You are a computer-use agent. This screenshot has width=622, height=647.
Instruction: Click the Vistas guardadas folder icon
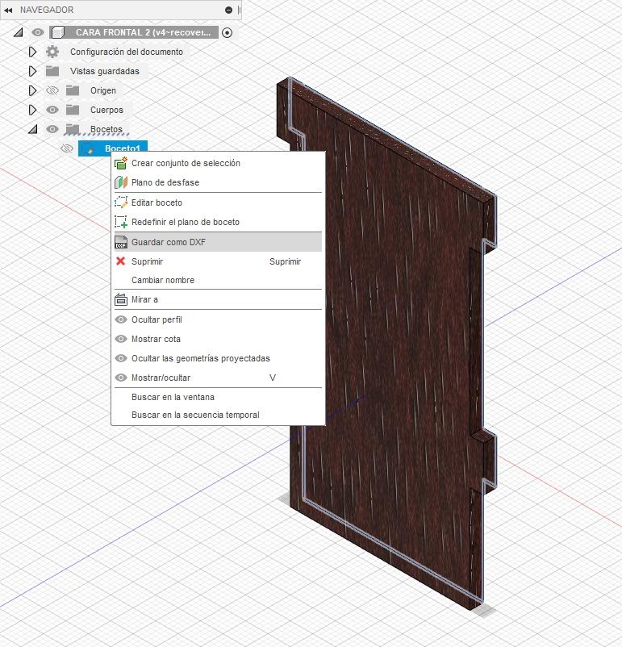click(52, 71)
